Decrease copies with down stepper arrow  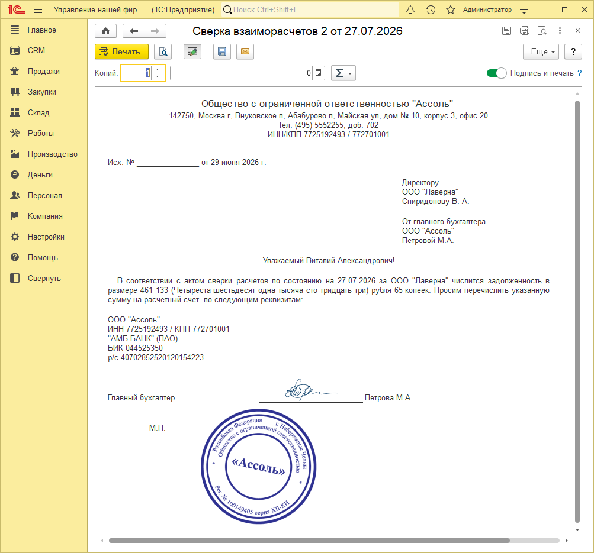click(x=158, y=77)
